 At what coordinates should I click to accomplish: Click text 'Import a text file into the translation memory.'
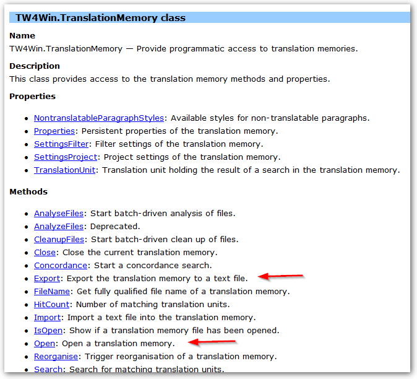coord(161,318)
